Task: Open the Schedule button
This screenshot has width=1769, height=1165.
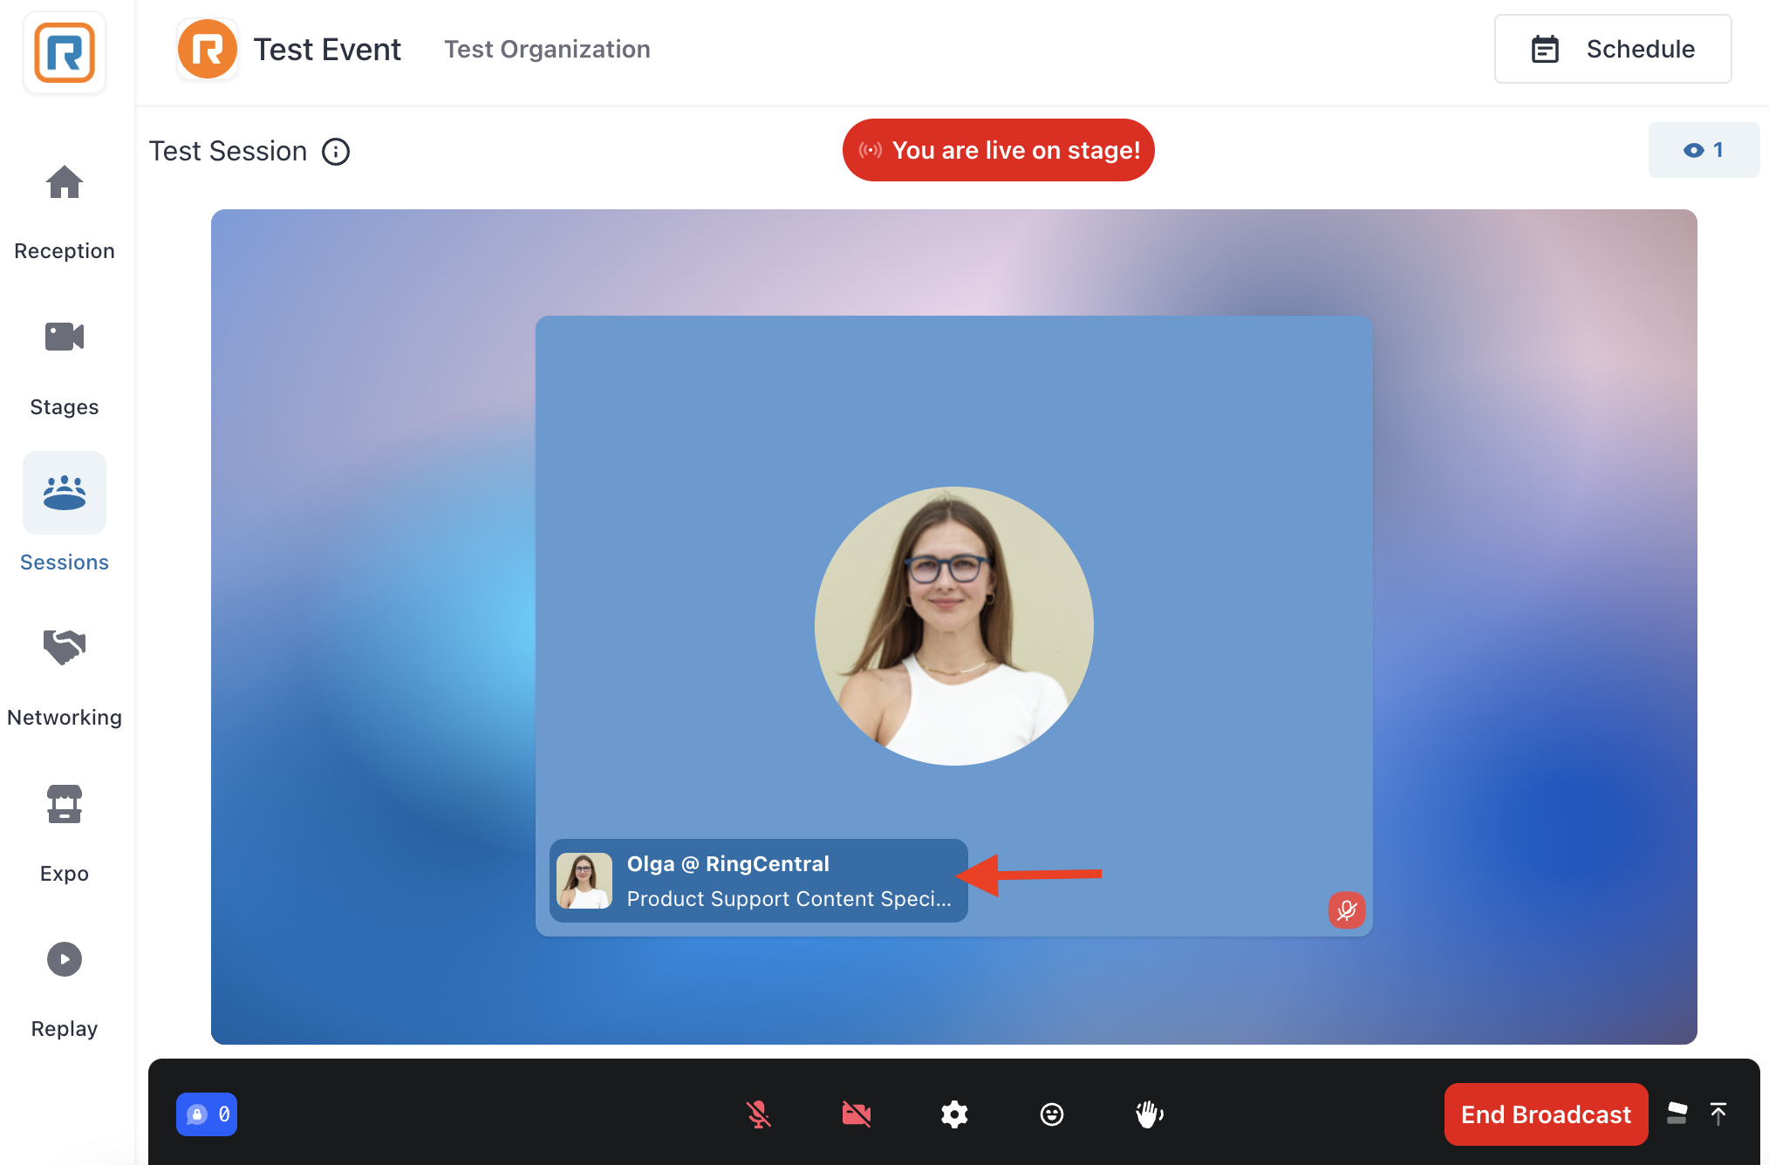Action: (x=1613, y=49)
